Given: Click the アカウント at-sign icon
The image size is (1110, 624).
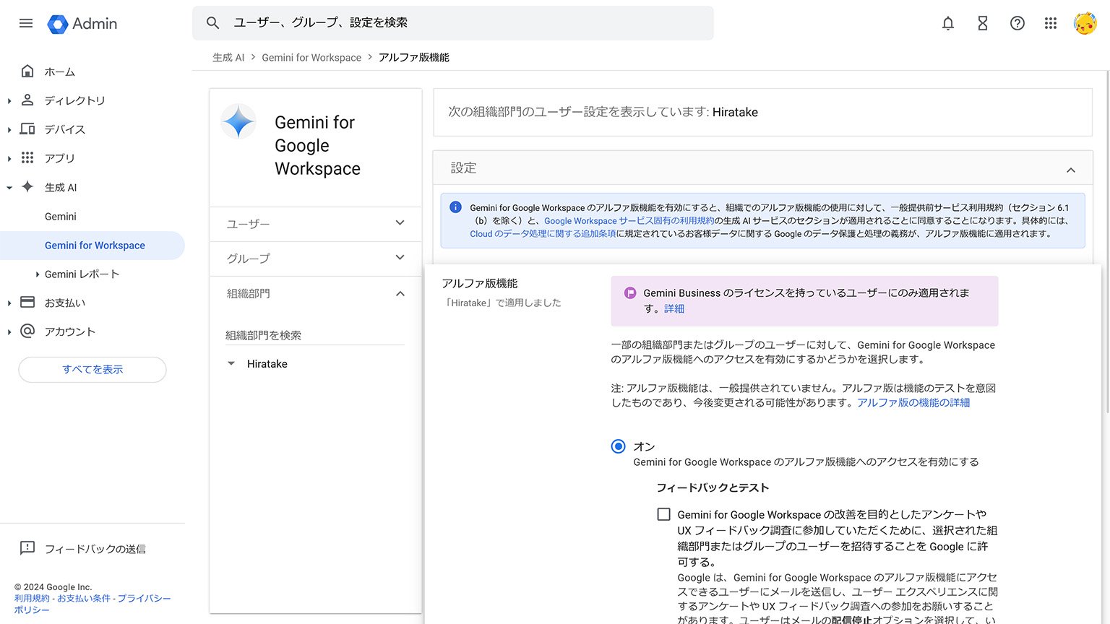Looking at the screenshot, I should (27, 331).
